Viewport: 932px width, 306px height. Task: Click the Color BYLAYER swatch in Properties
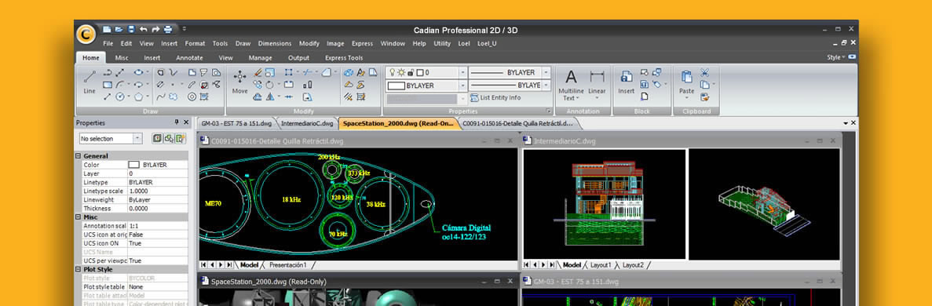[x=134, y=165]
